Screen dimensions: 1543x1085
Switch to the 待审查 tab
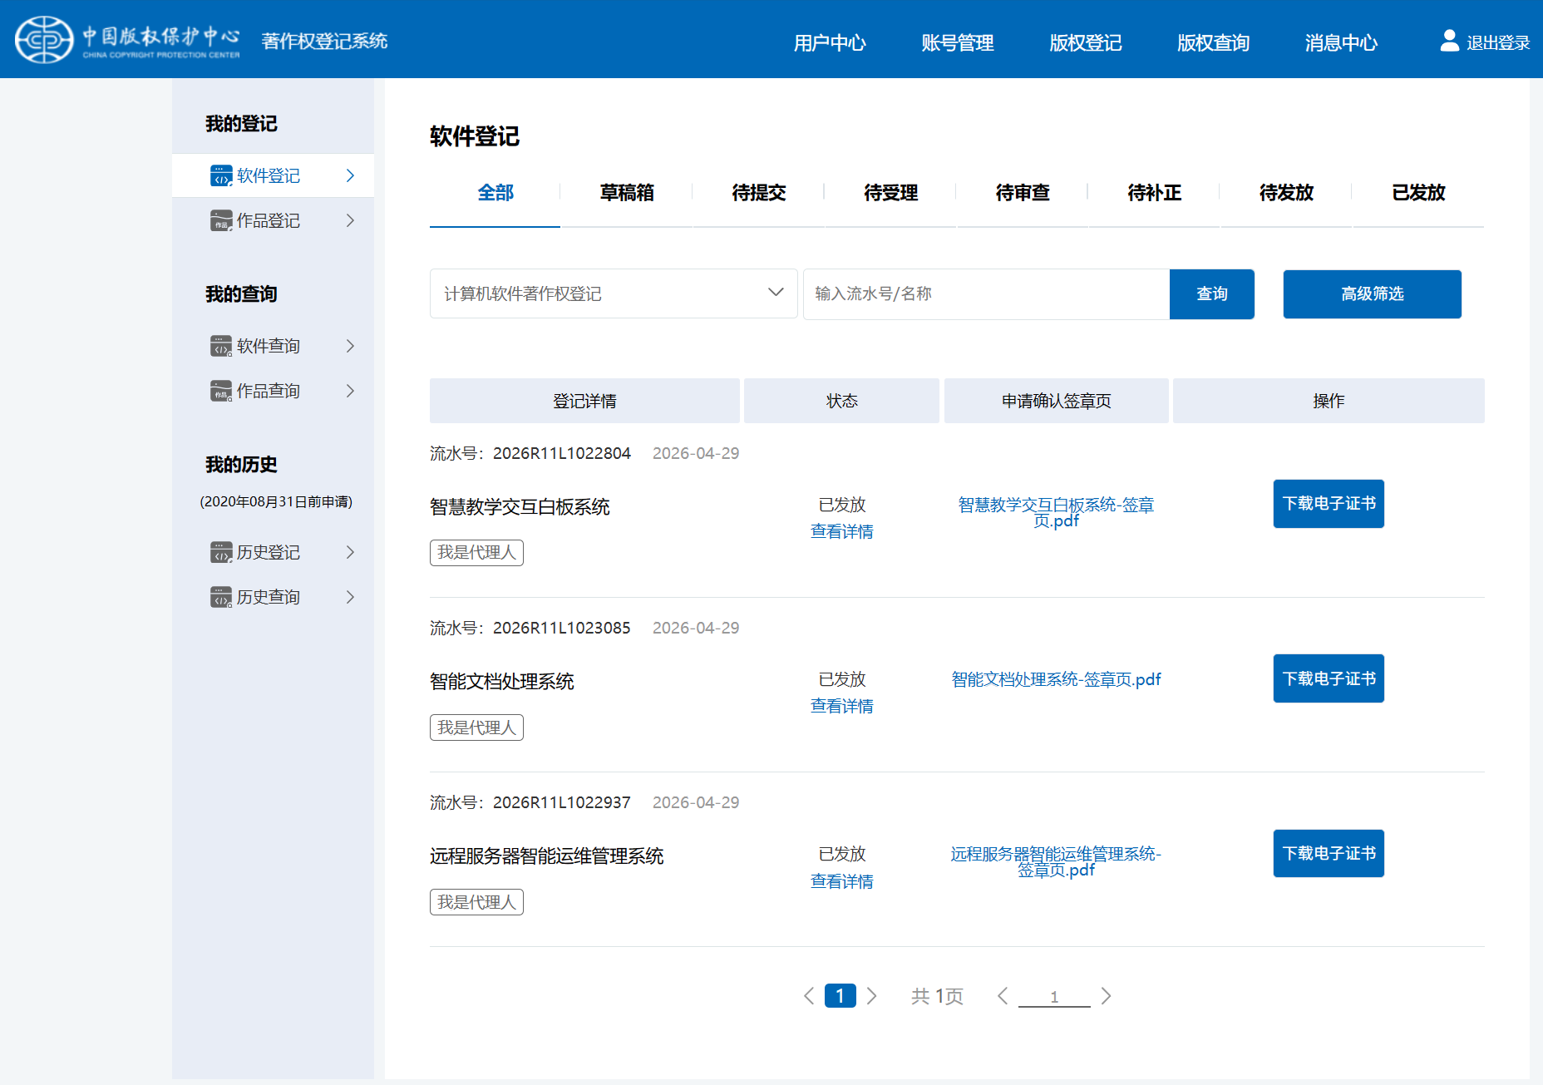(1023, 193)
